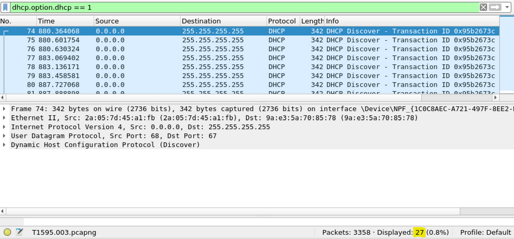Expand Internet Protocol Version 4 row
This screenshot has width=514, height=239.
(x=4, y=127)
